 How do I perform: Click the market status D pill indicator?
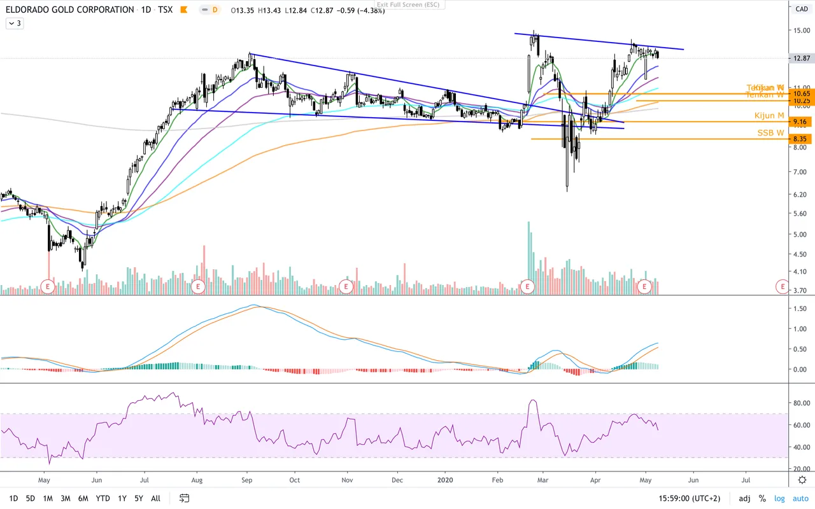(209, 10)
